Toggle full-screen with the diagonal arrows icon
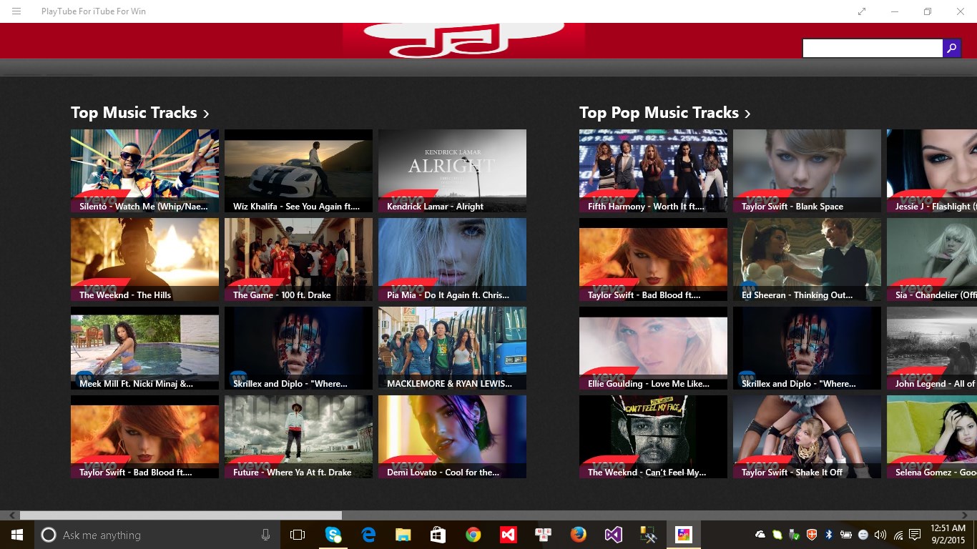977x549 pixels. click(x=862, y=11)
